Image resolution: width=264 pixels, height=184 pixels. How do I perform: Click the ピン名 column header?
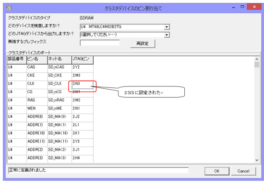[x=37, y=58]
